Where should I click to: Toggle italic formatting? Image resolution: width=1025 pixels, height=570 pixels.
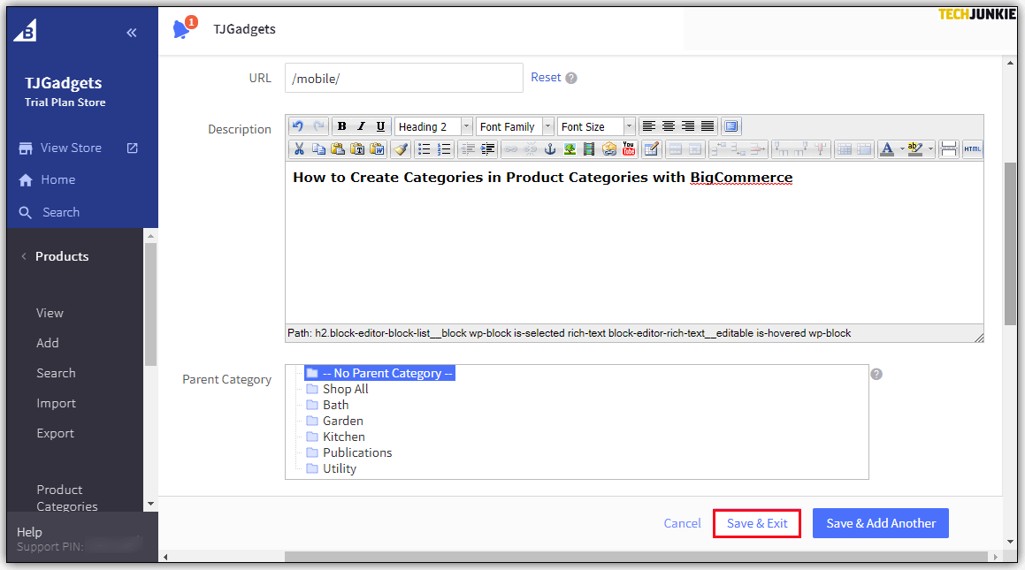tap(361, 126)
